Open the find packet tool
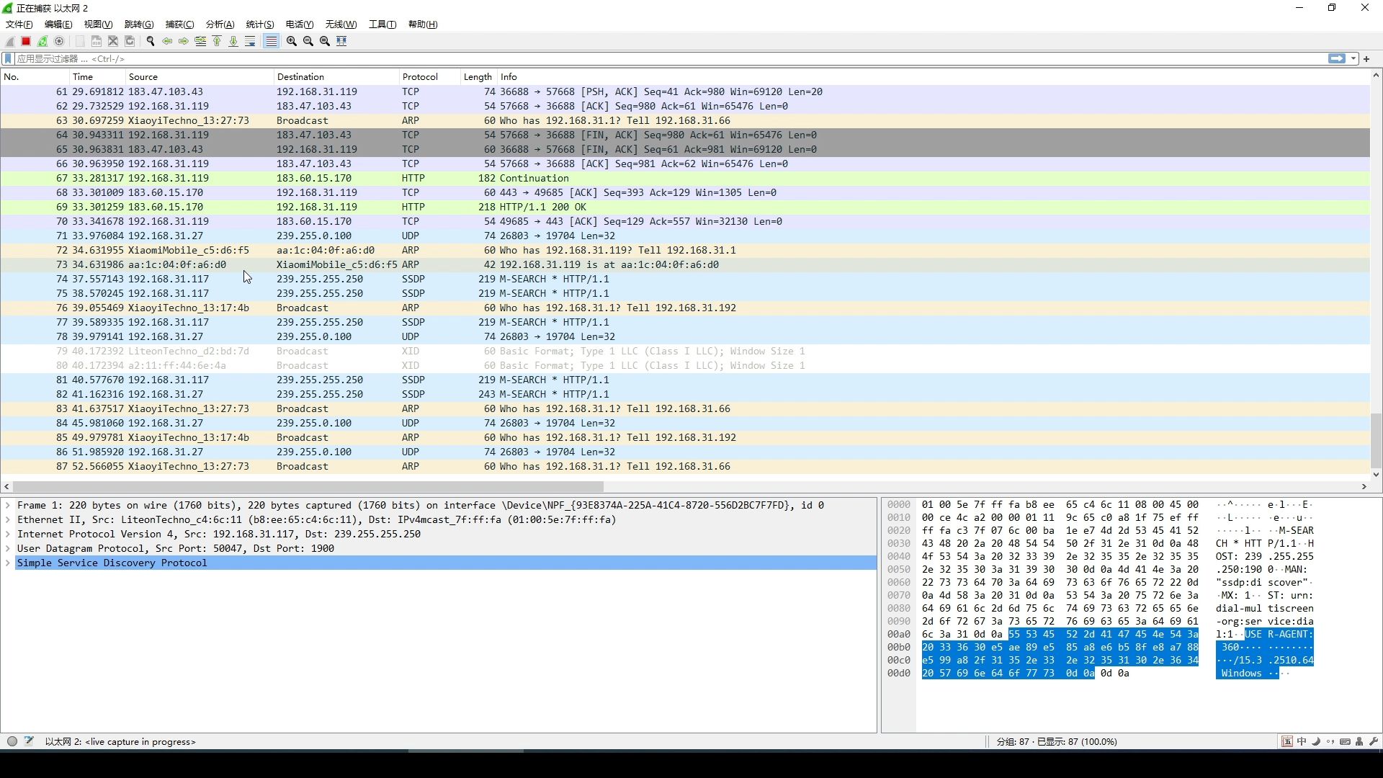 151,41
